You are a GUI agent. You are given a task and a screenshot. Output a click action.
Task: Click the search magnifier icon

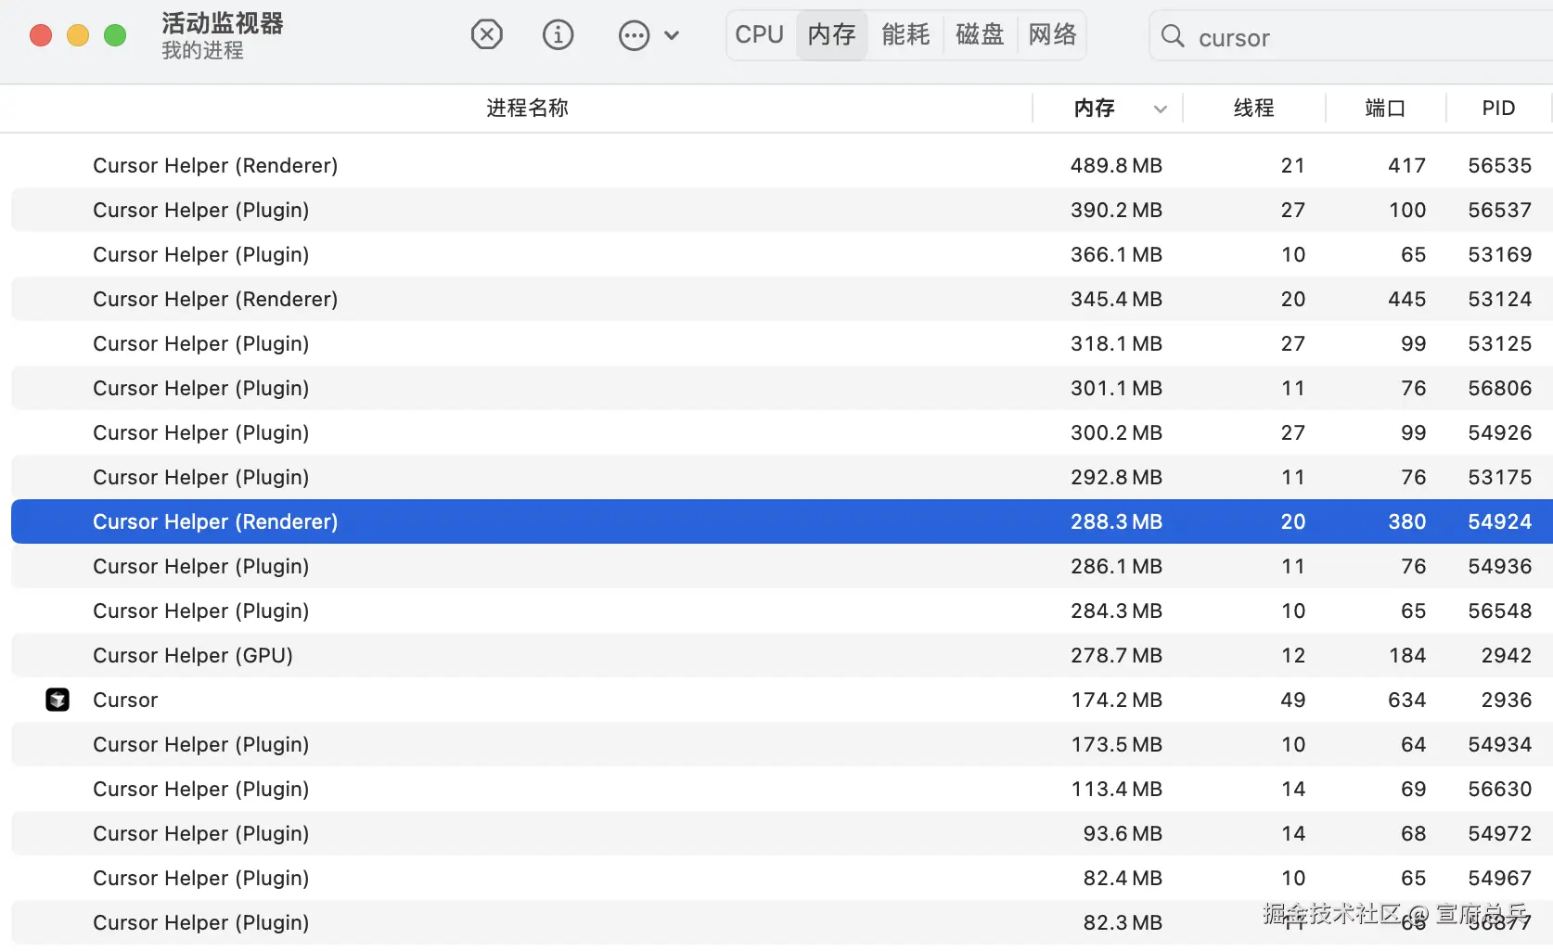click(1172, 37)
